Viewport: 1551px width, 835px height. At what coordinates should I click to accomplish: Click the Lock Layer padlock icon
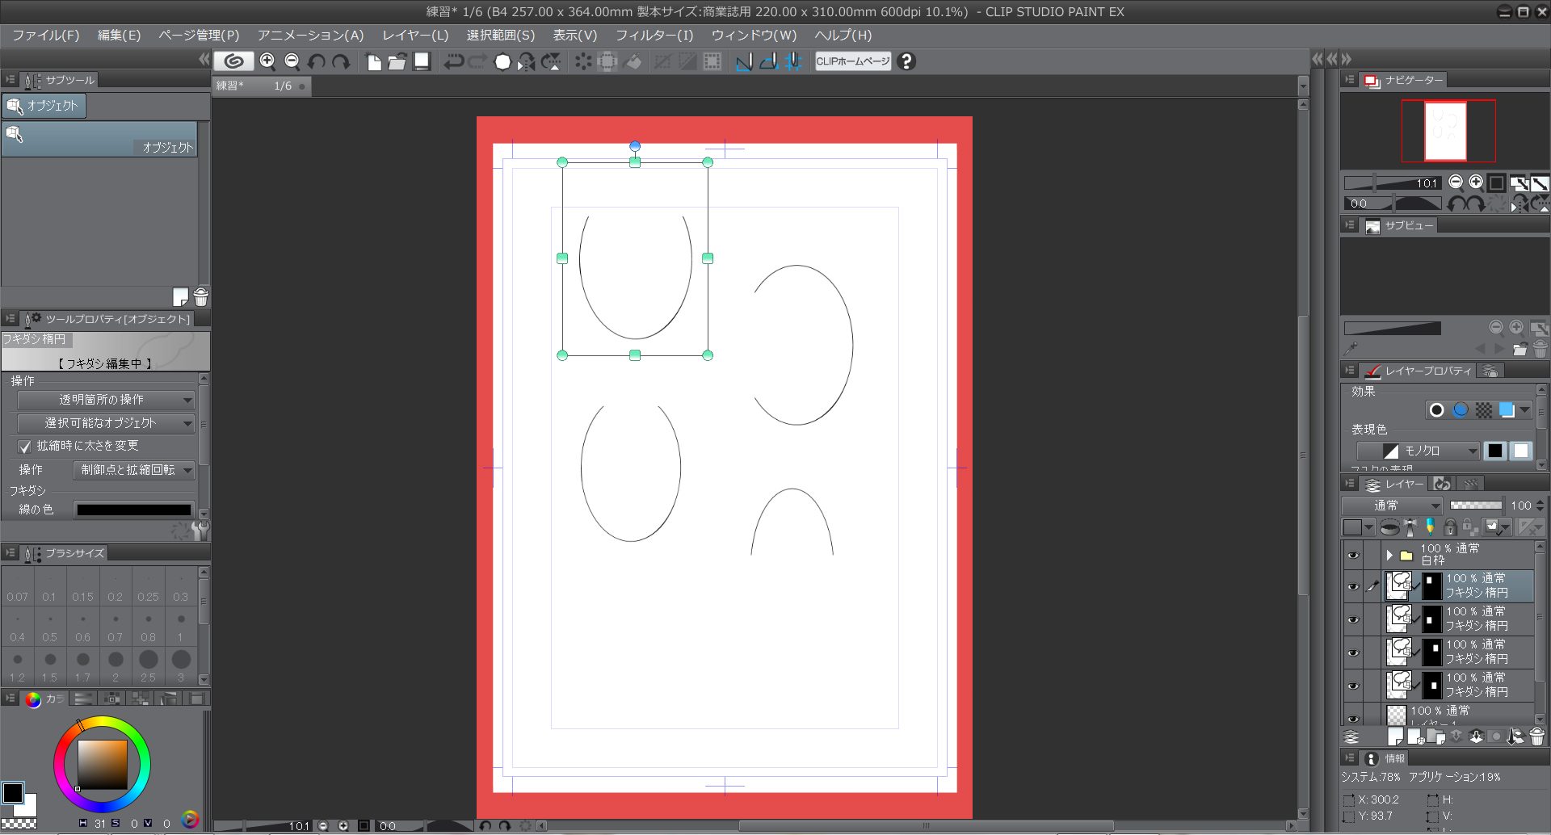(1450, 527)
